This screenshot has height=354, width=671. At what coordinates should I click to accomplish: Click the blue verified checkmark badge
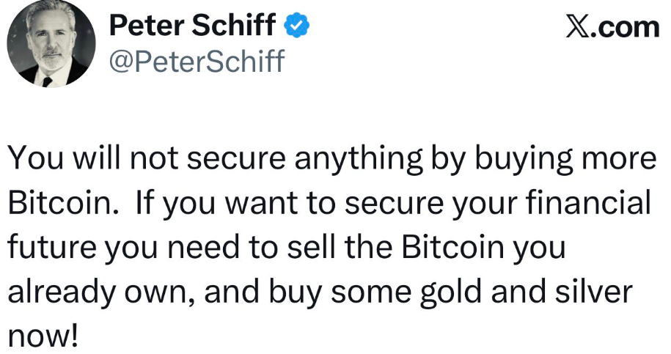tap(297, 26)
